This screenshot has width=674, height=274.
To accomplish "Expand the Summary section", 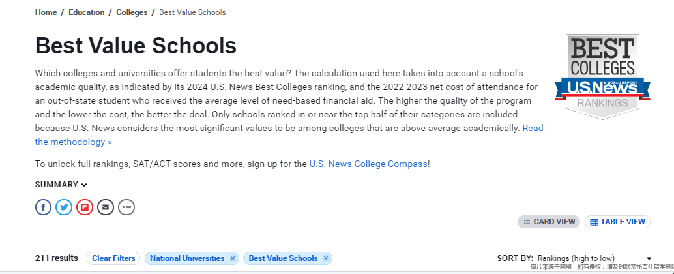I will 61,185.
